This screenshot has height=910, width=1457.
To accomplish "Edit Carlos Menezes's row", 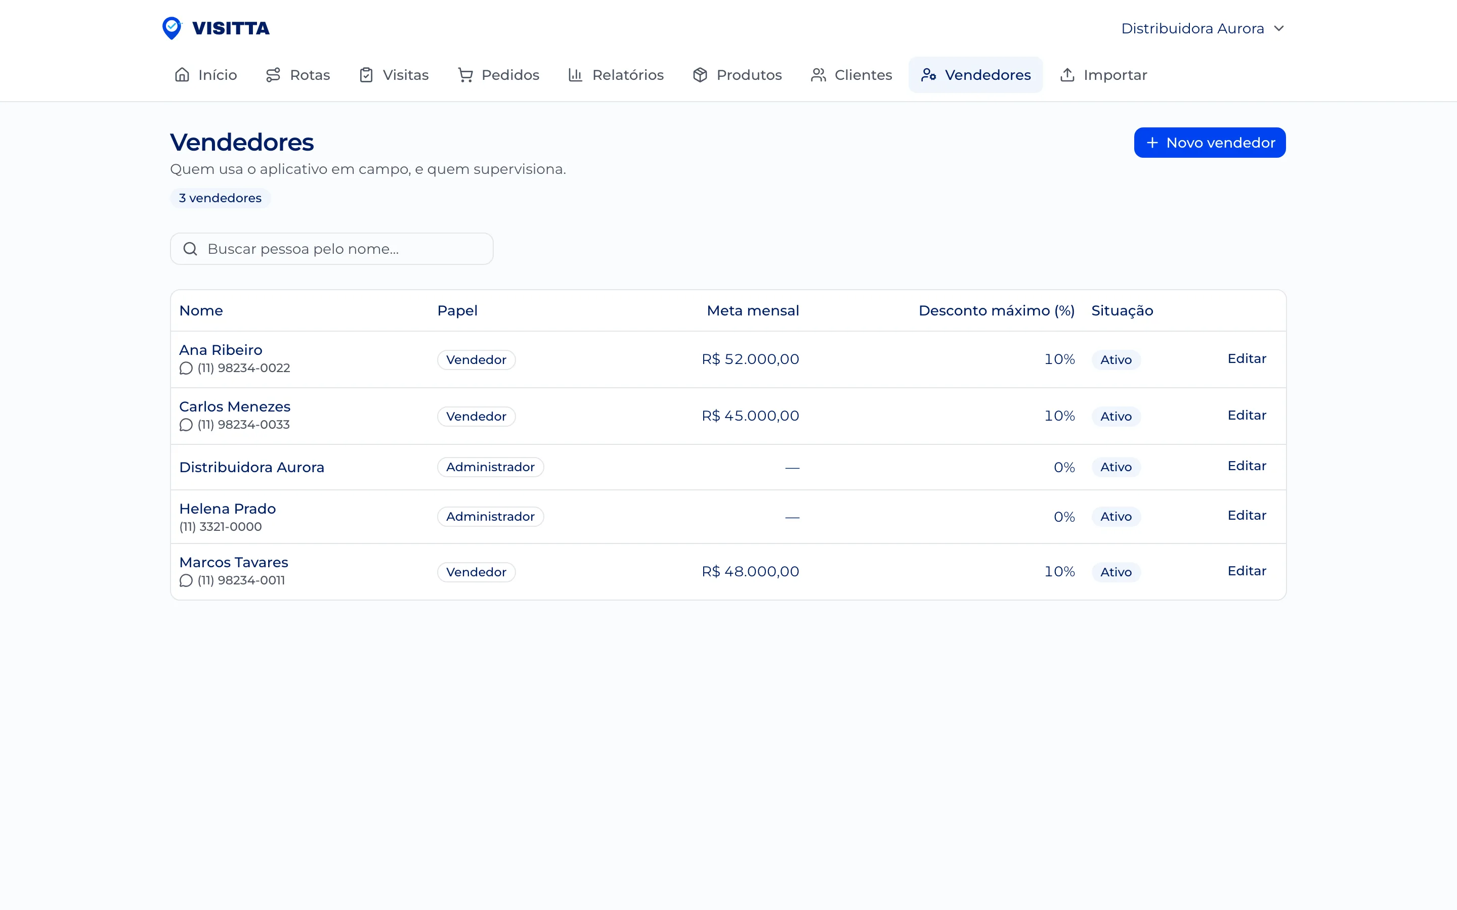I will click(1246, 415).
